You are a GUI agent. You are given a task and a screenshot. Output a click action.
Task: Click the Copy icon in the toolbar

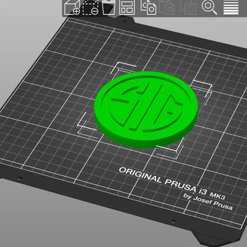point(148,7)
